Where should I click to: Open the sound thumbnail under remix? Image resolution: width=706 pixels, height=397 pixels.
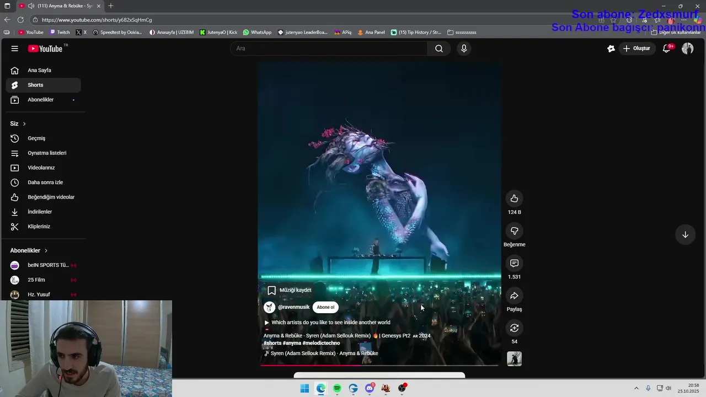(514, 359)
